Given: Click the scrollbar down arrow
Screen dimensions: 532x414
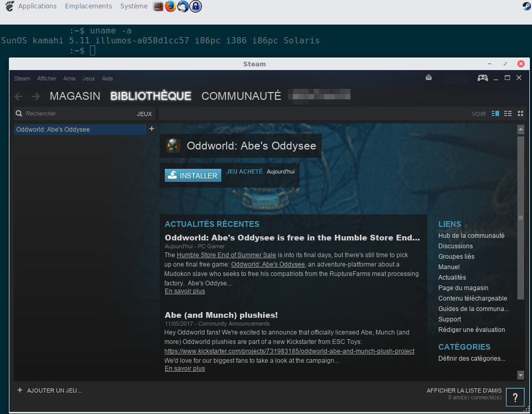Looking at the screenshot, I should tap(520, 375).
